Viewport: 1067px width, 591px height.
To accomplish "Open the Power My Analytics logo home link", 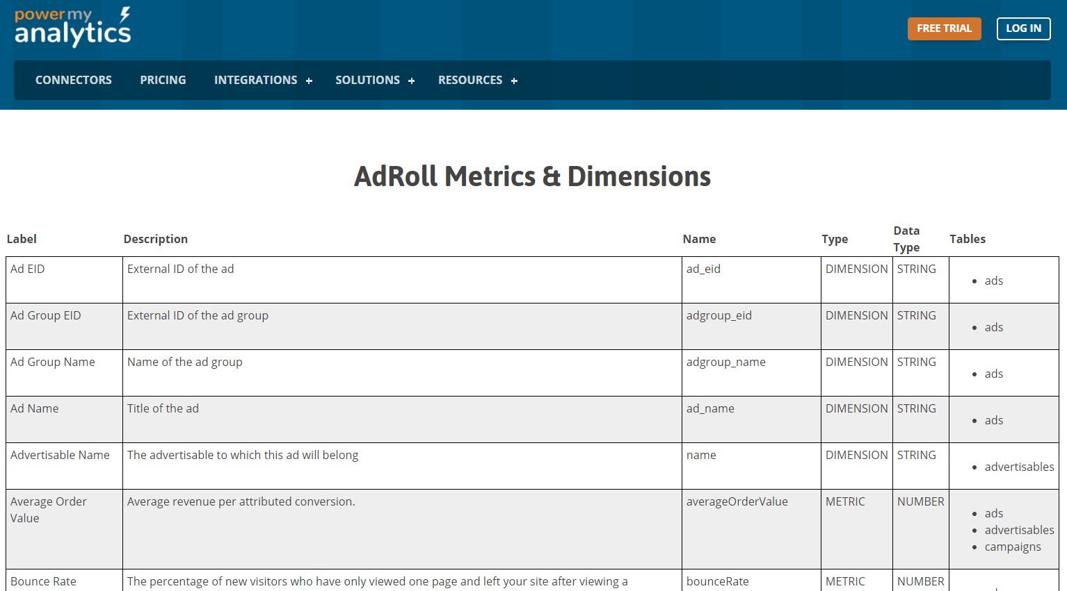I will 72,27.
